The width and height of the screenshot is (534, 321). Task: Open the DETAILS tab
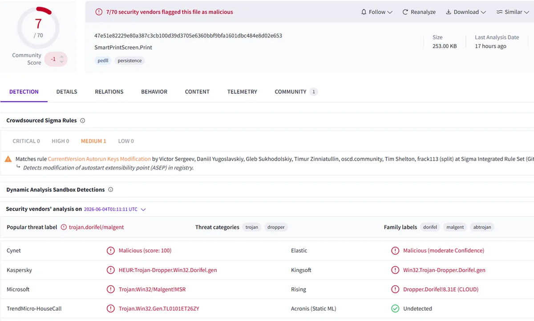pos(67,92)
